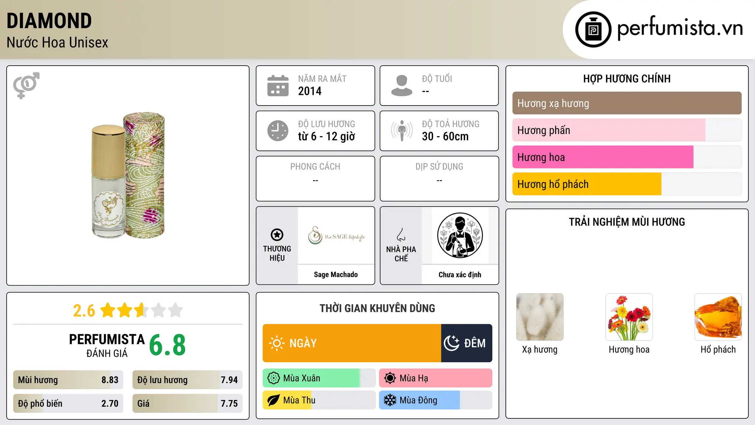Click the nose icon above Nhà pha chế
The height and width of the screenshot is (425, 755).
pos(401,235)
